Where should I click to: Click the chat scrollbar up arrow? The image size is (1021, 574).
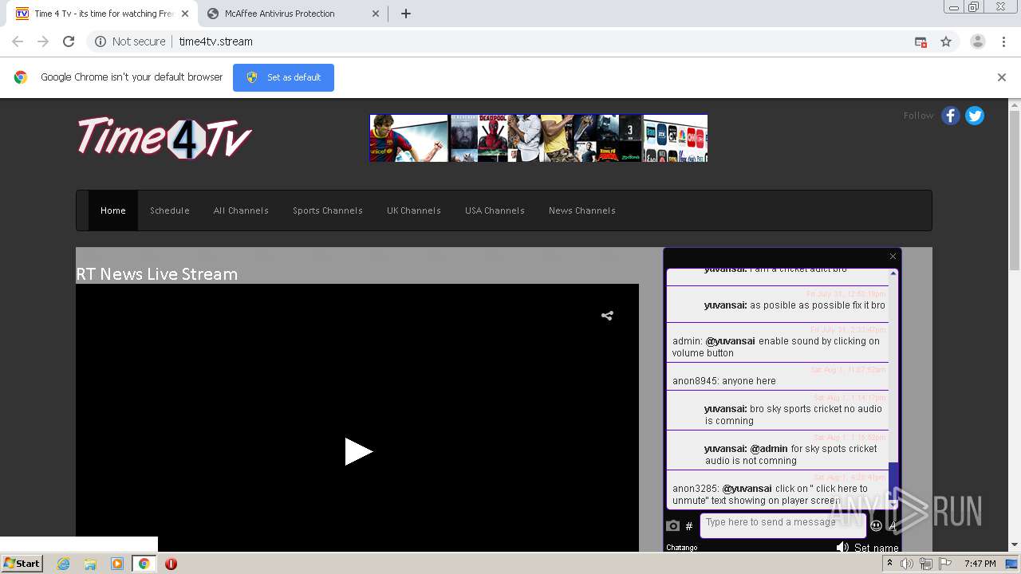tap(893, 273)
